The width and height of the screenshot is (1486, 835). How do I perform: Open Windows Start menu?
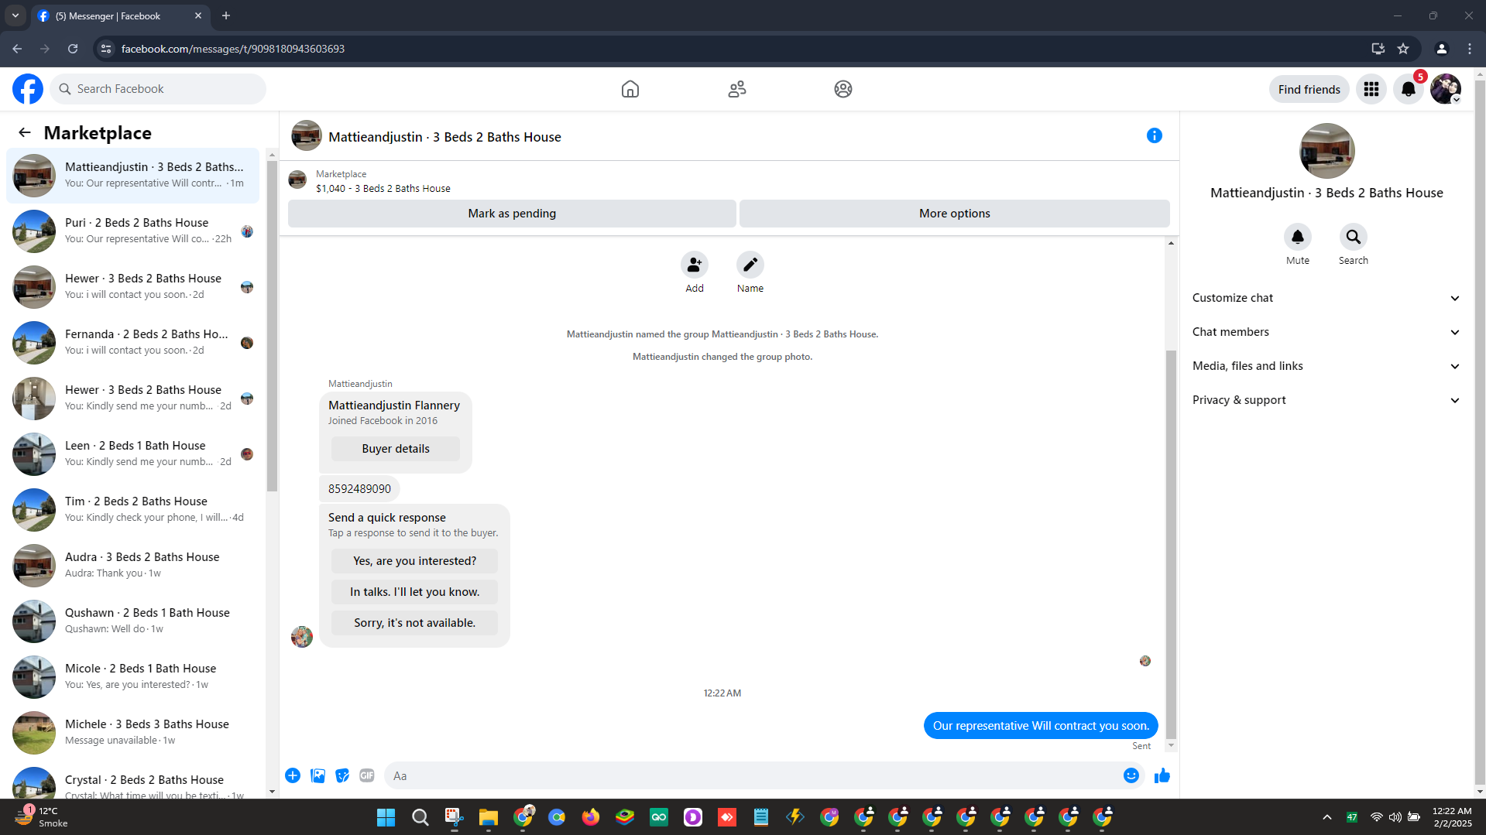point(386,817)
